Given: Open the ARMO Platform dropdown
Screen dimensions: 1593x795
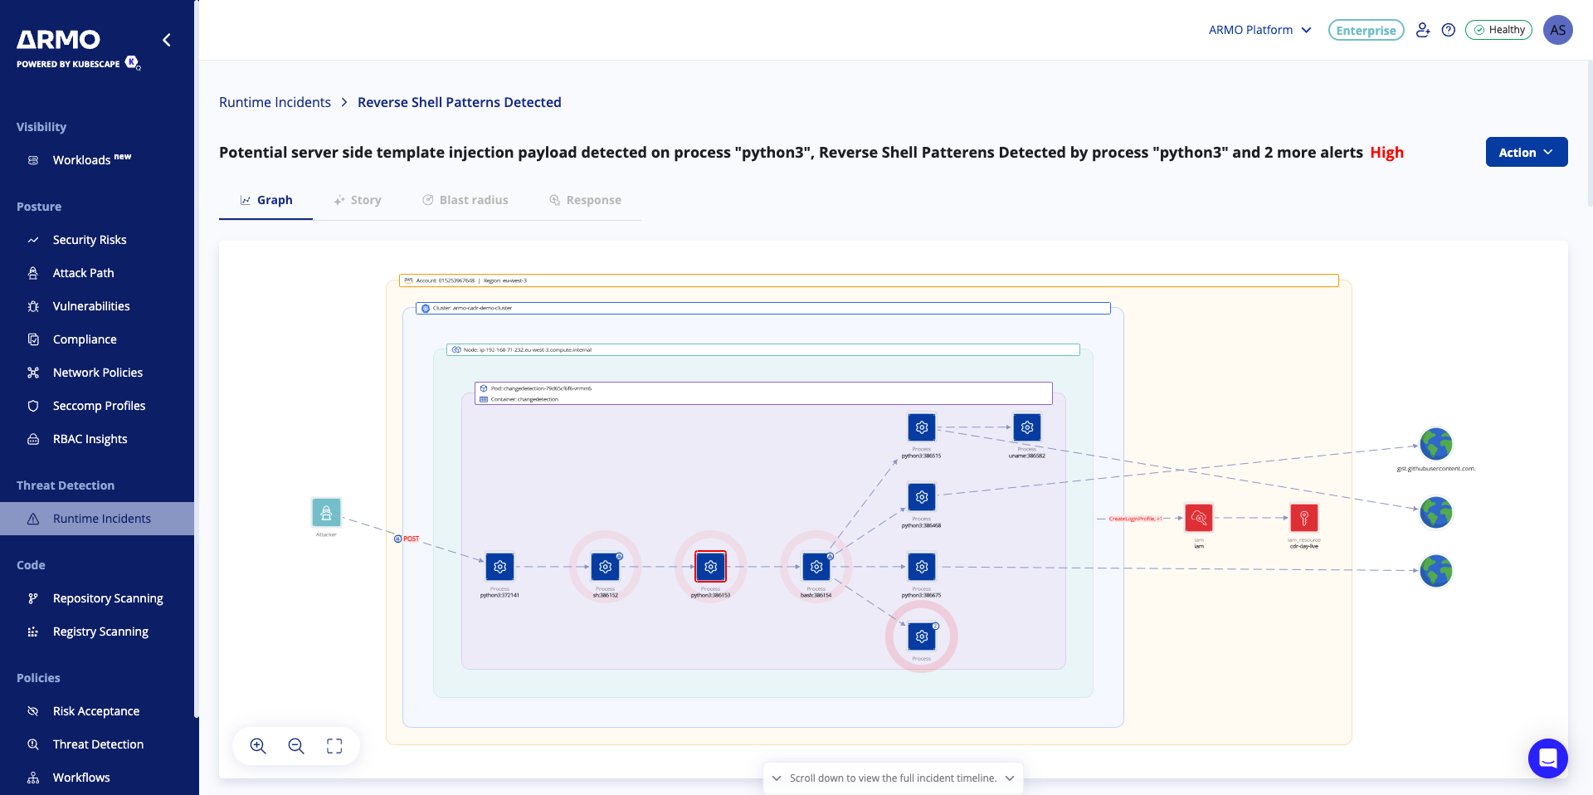Looking at the screenshot, I should (x=1259, y=30).
